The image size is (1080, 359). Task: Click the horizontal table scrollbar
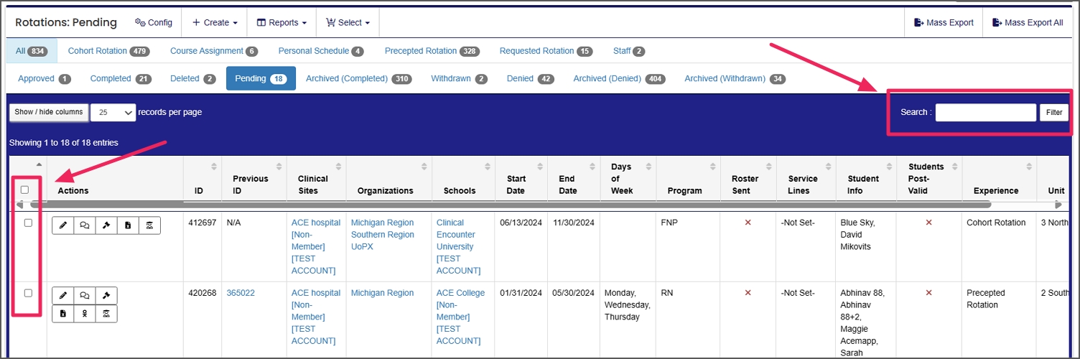click(x=510, y=205)
